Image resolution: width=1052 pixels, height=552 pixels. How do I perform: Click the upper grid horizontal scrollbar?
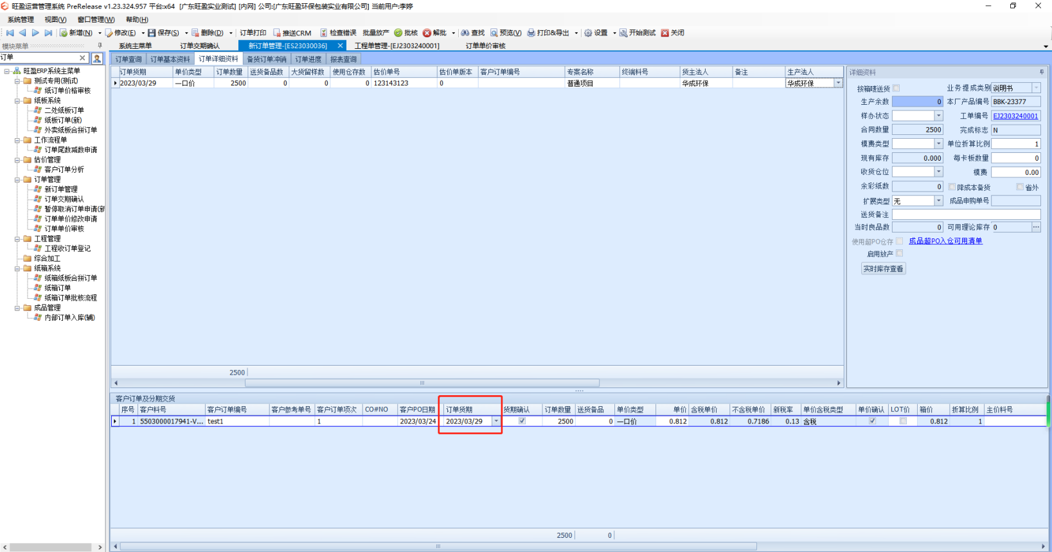(x=422, y=383)
